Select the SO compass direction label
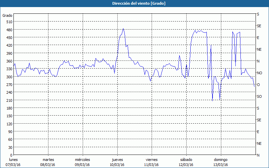The width and height of the screenshot is (269, 168). click(259, 96)
